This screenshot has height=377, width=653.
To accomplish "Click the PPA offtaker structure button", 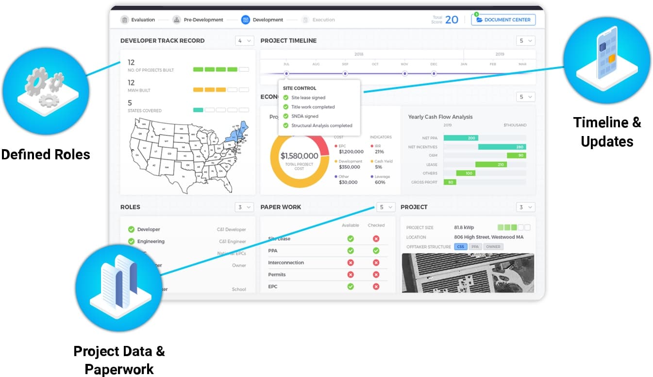I will pyautogui.click(x=475, y=247).
